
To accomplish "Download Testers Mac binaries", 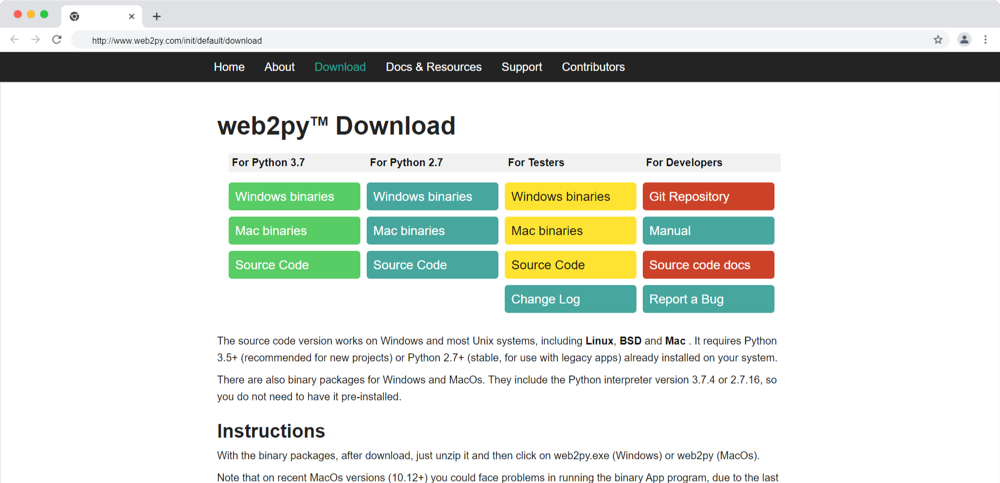I will [571, 230].
